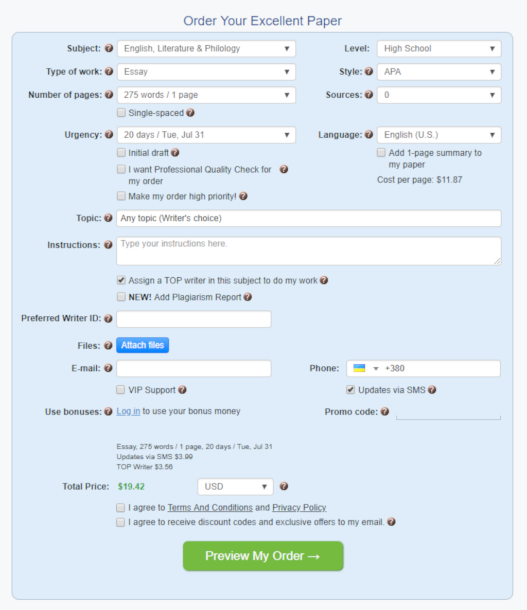Open the Subject dropdown
Image resolution: width=527 pixels, height=610 pixels.
pyautogui.click(x=206, y=49)
